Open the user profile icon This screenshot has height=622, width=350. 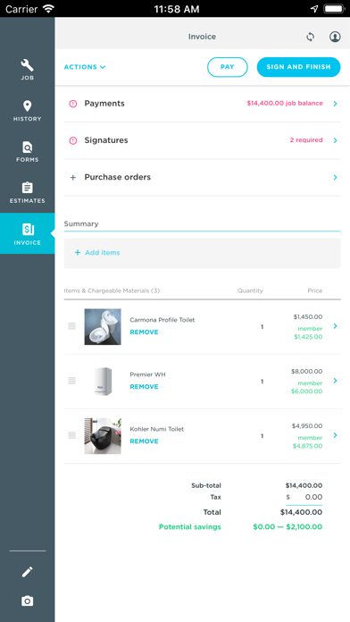pos(335,37)
